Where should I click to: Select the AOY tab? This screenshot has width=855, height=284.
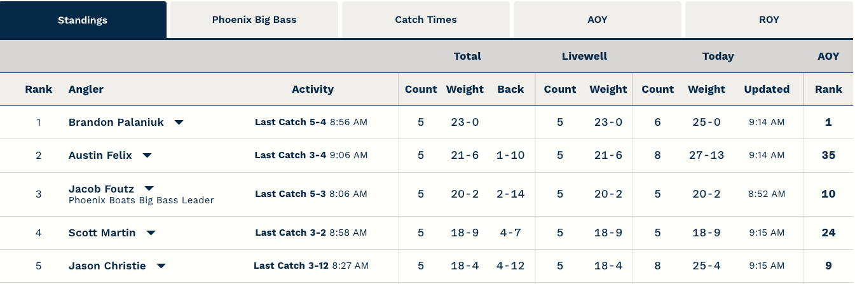(598, 20)
